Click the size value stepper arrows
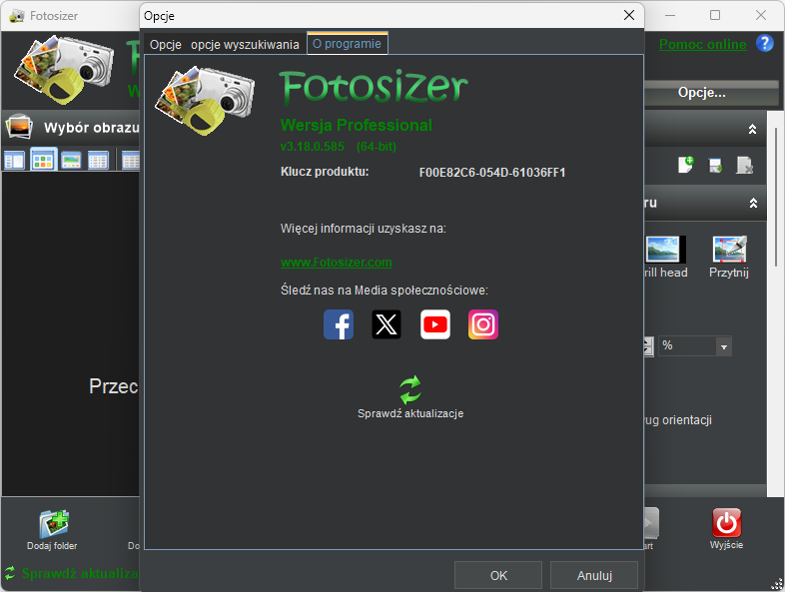The height and width of the screenshot is (592, 785). (649, 346)
